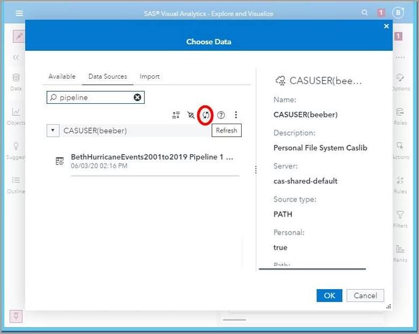
Task: Click the Cancel button
Action: pyautogui.click(x=365, y=295)
